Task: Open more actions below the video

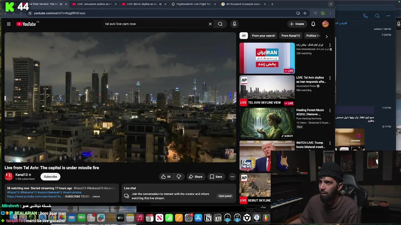Action: coord(232,177)
